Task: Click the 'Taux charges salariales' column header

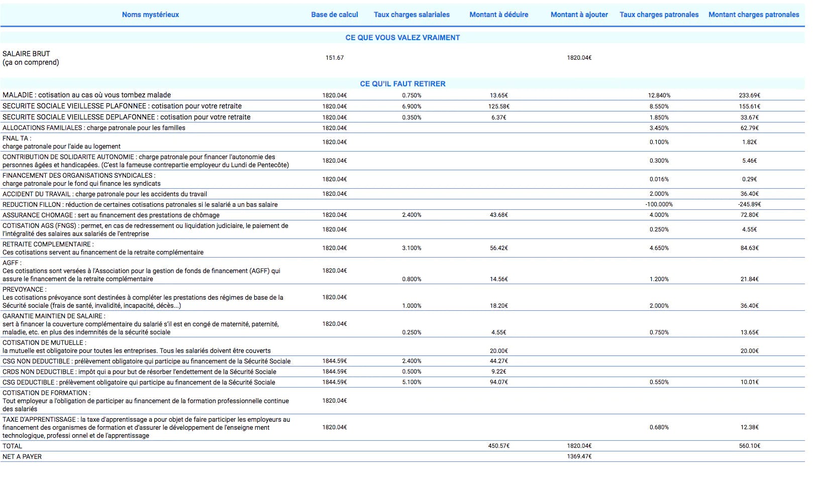Action: tap(412, 15)
